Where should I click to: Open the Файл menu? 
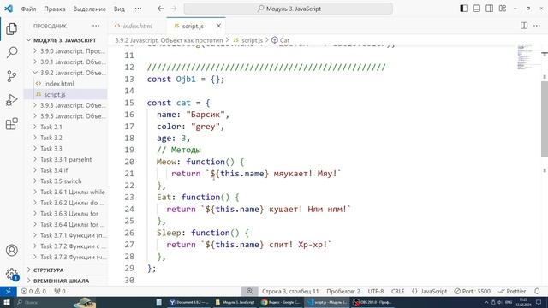[x=28, y=9]
